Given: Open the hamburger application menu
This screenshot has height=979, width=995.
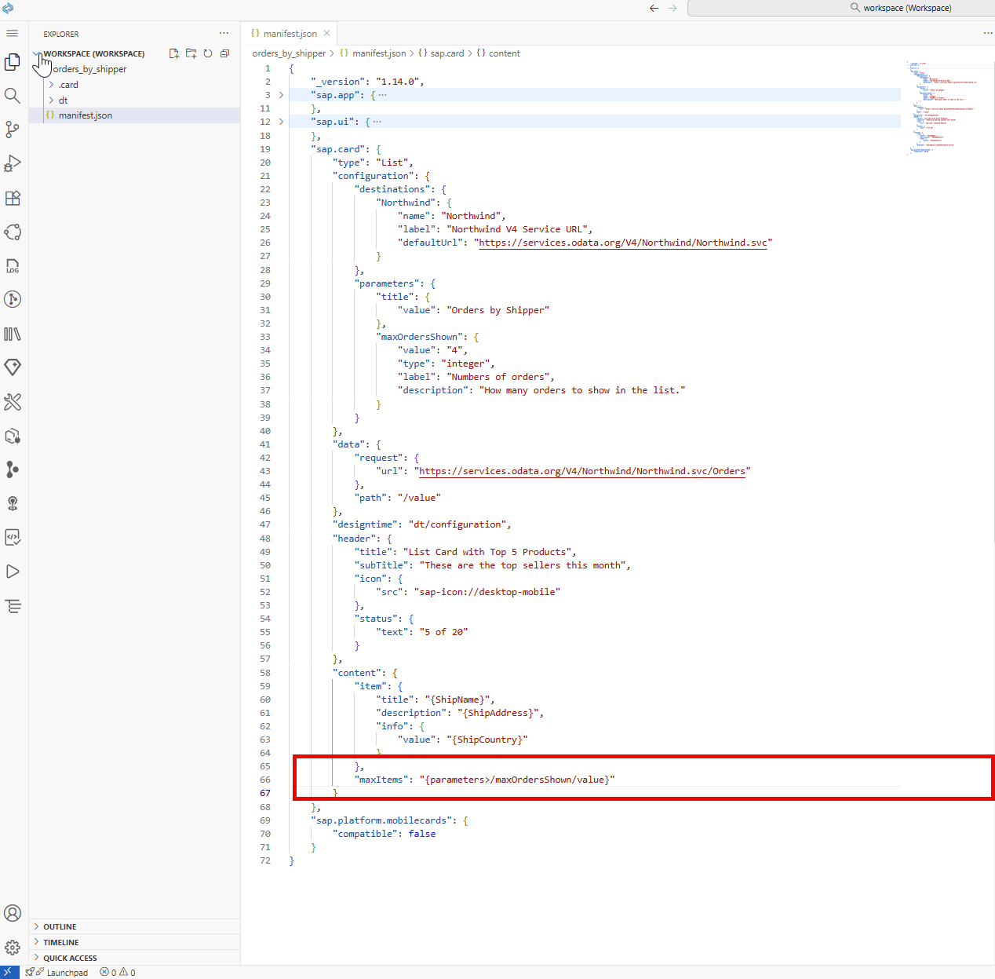Looking at the screenshot, I should (13, 34).
